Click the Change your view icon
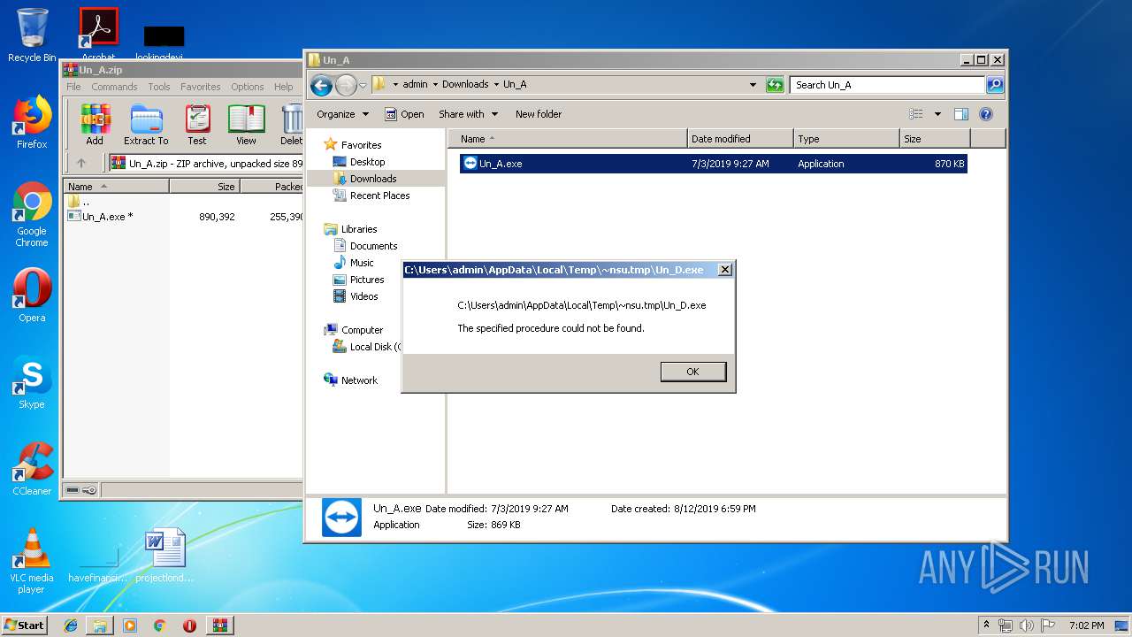Screen dimensions: 1132x637 (x=916, y=114)
